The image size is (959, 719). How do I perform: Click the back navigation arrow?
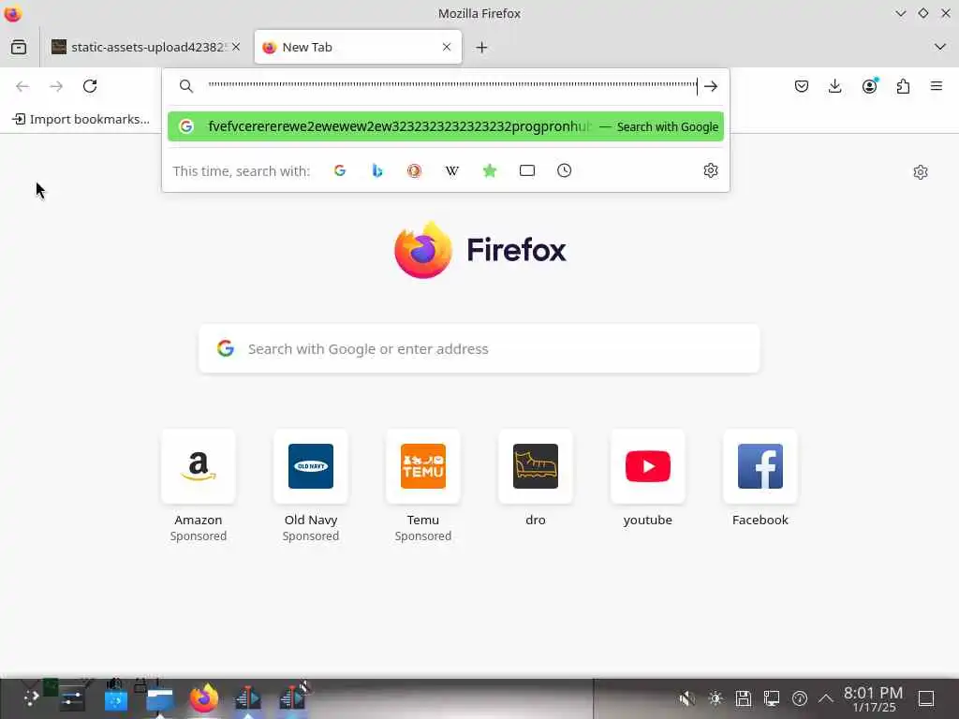point(22,86)
